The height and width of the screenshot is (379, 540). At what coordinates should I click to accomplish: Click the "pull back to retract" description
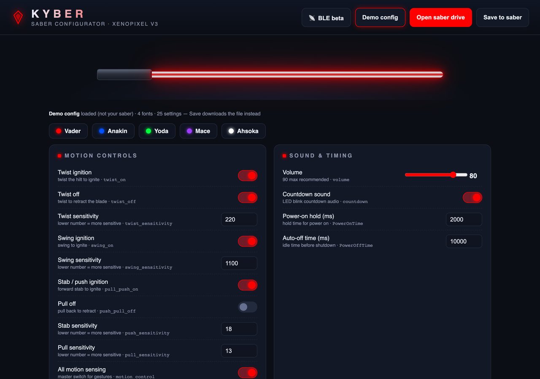pyautogui.click(x=77, y=311)
